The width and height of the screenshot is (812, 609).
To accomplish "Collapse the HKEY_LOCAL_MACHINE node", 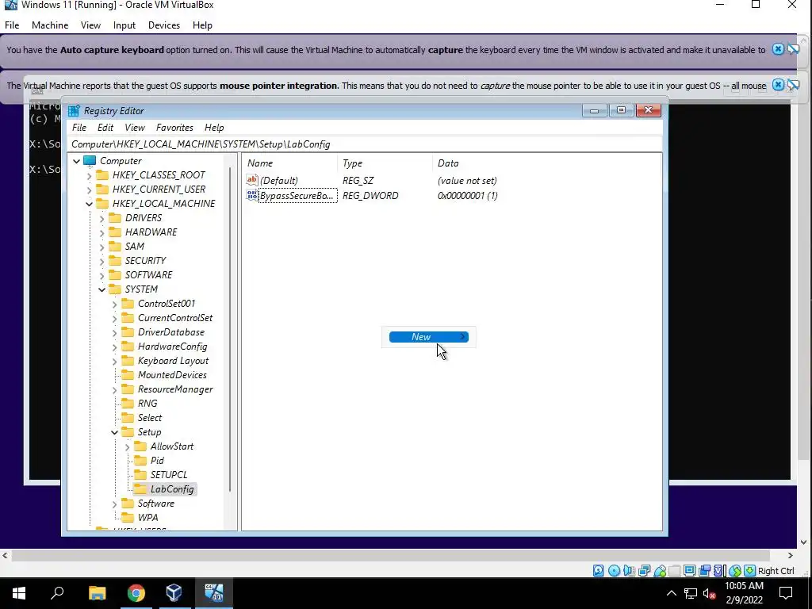I will click(x=89, y=204).
